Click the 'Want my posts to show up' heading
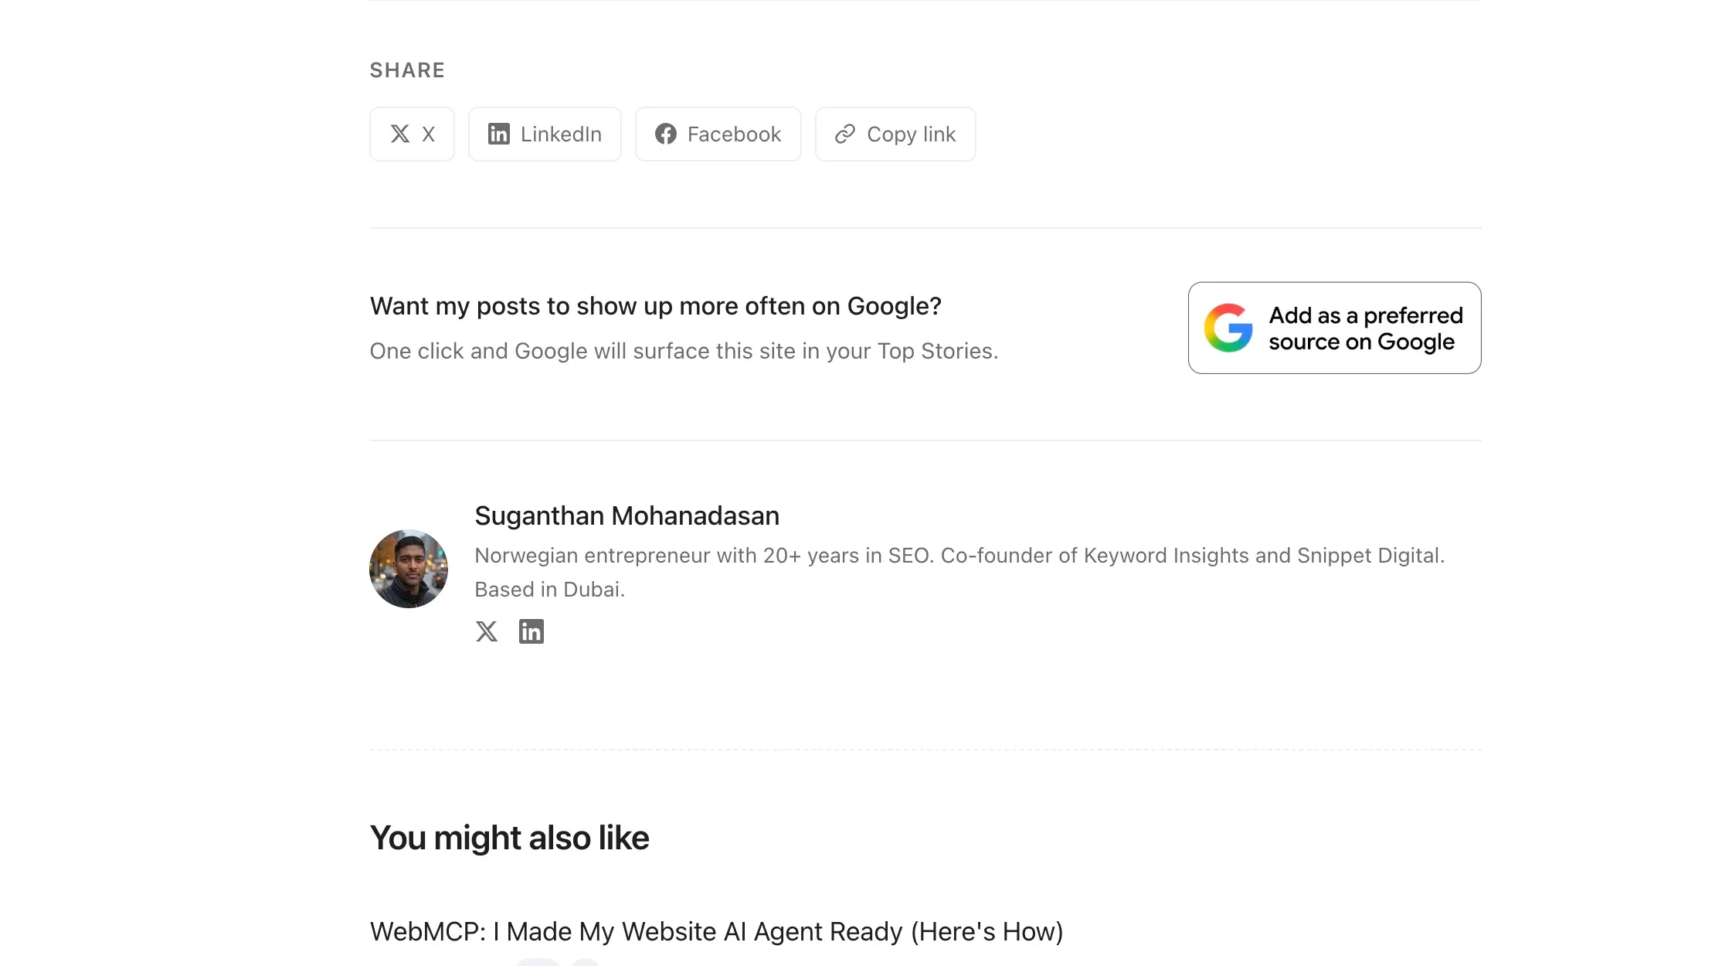Viewport: 1732px width, 966px height. tap(655, 307)
